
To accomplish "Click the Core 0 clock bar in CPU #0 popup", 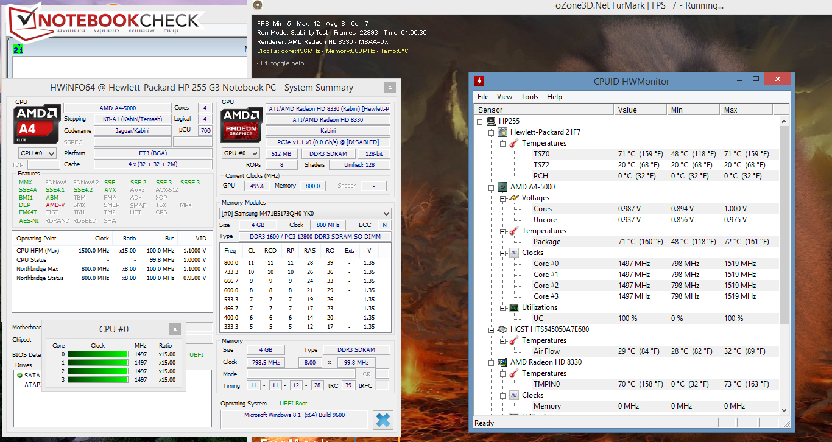I will pyautogui.click(x=97, y=354).
